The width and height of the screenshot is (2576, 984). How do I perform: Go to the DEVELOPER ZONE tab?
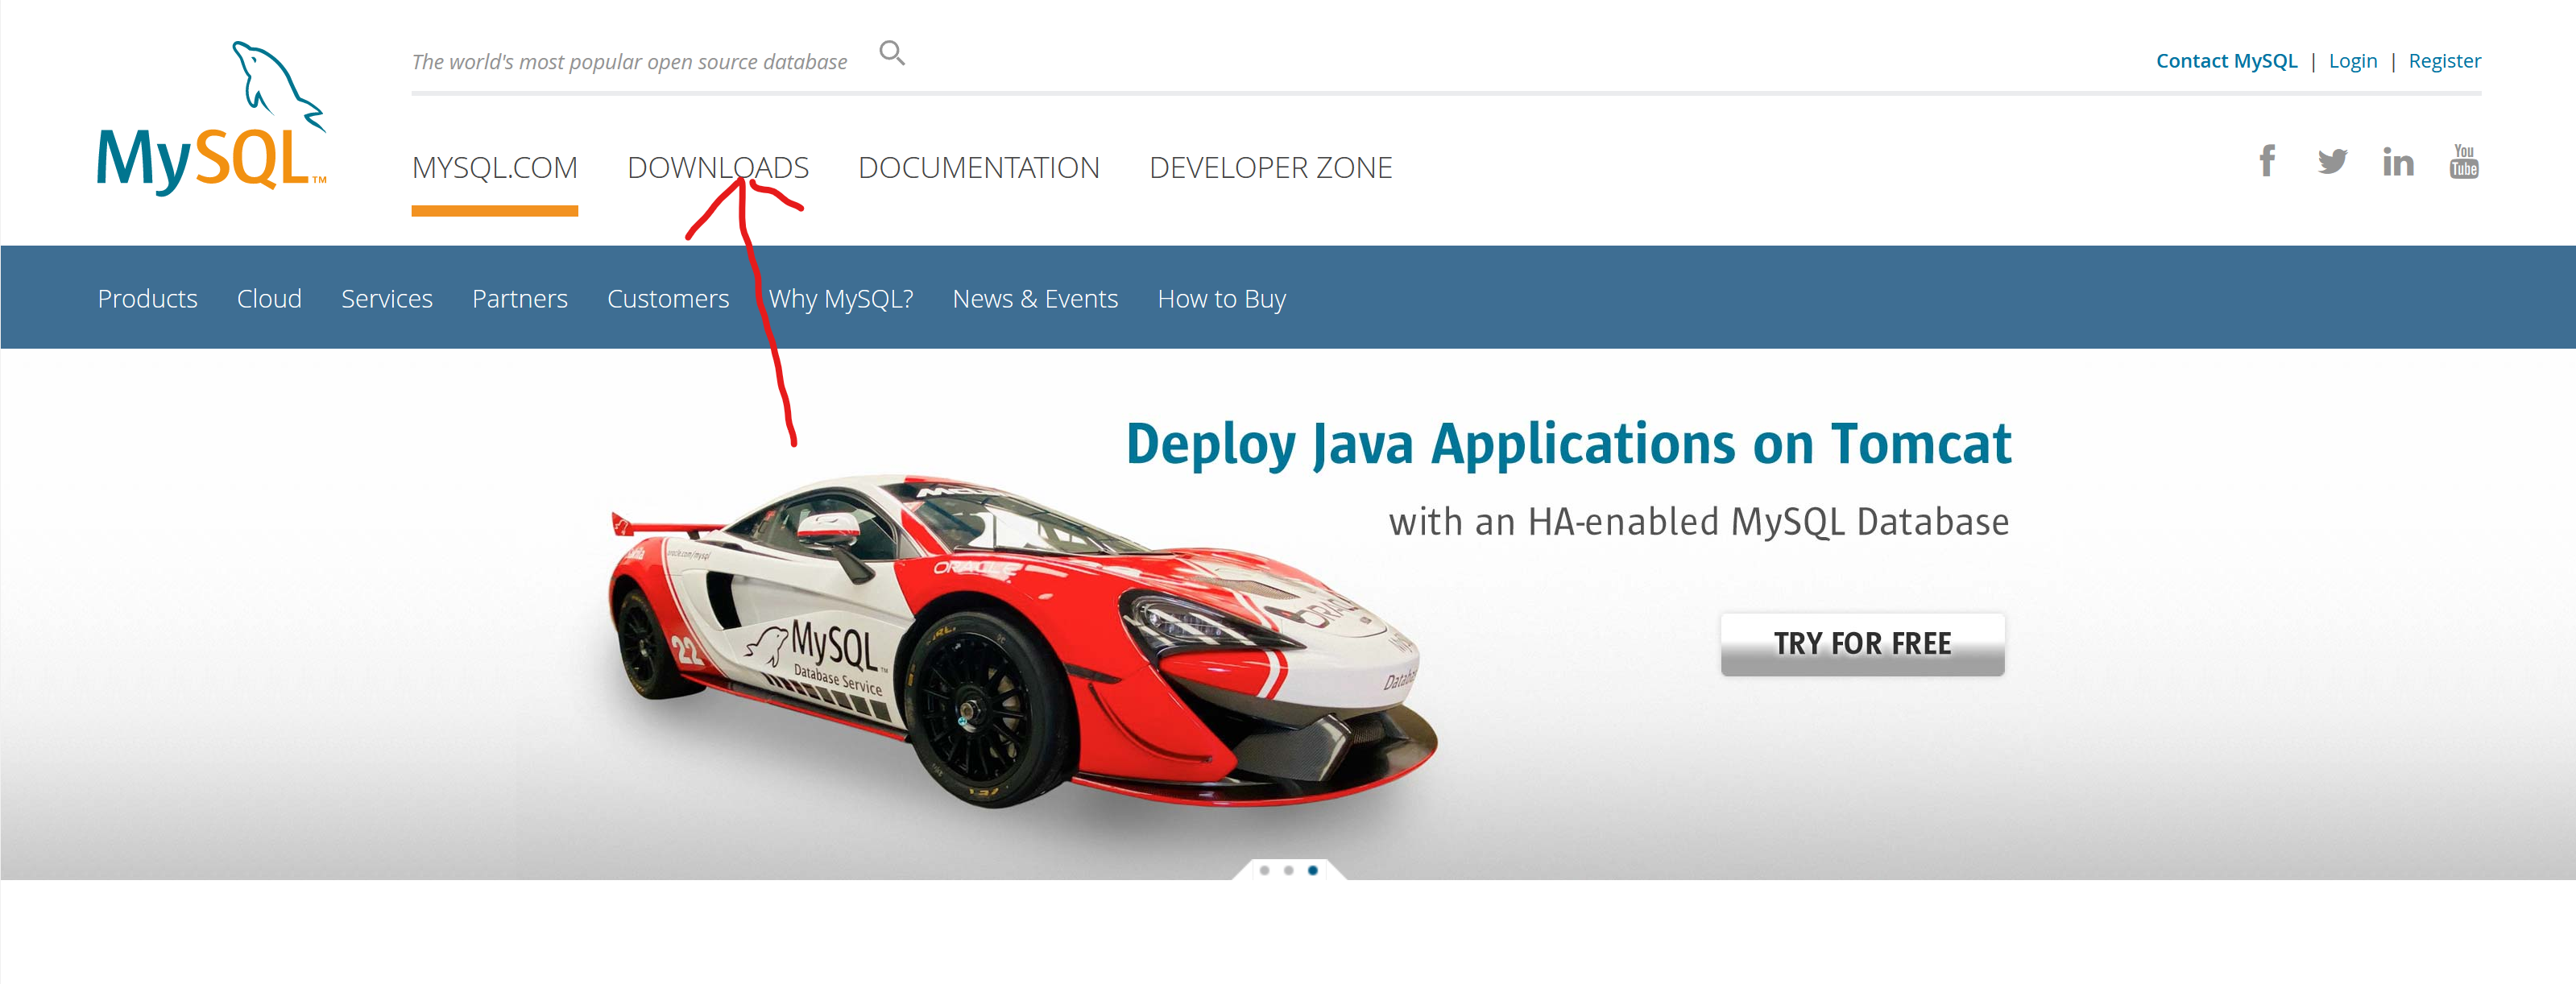click(1270, 168)
